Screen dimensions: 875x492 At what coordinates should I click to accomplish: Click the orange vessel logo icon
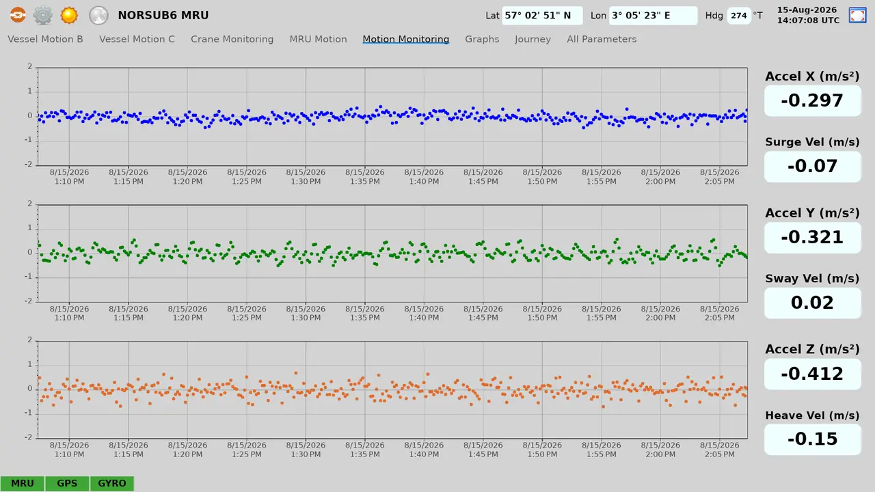[x=18, y=15]
